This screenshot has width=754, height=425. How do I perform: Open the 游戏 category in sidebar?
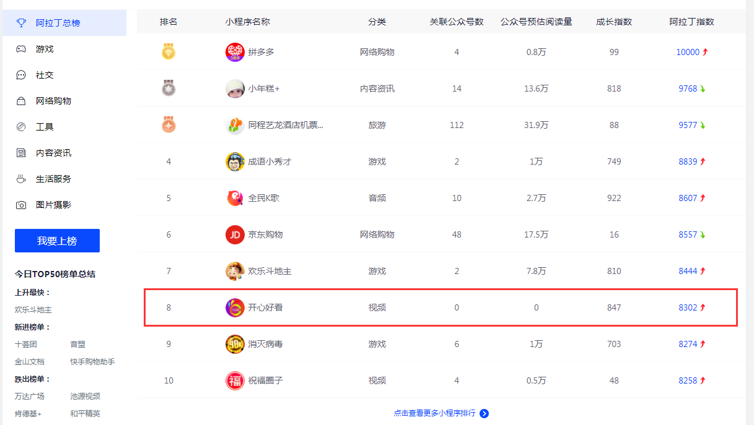(45, 49)
